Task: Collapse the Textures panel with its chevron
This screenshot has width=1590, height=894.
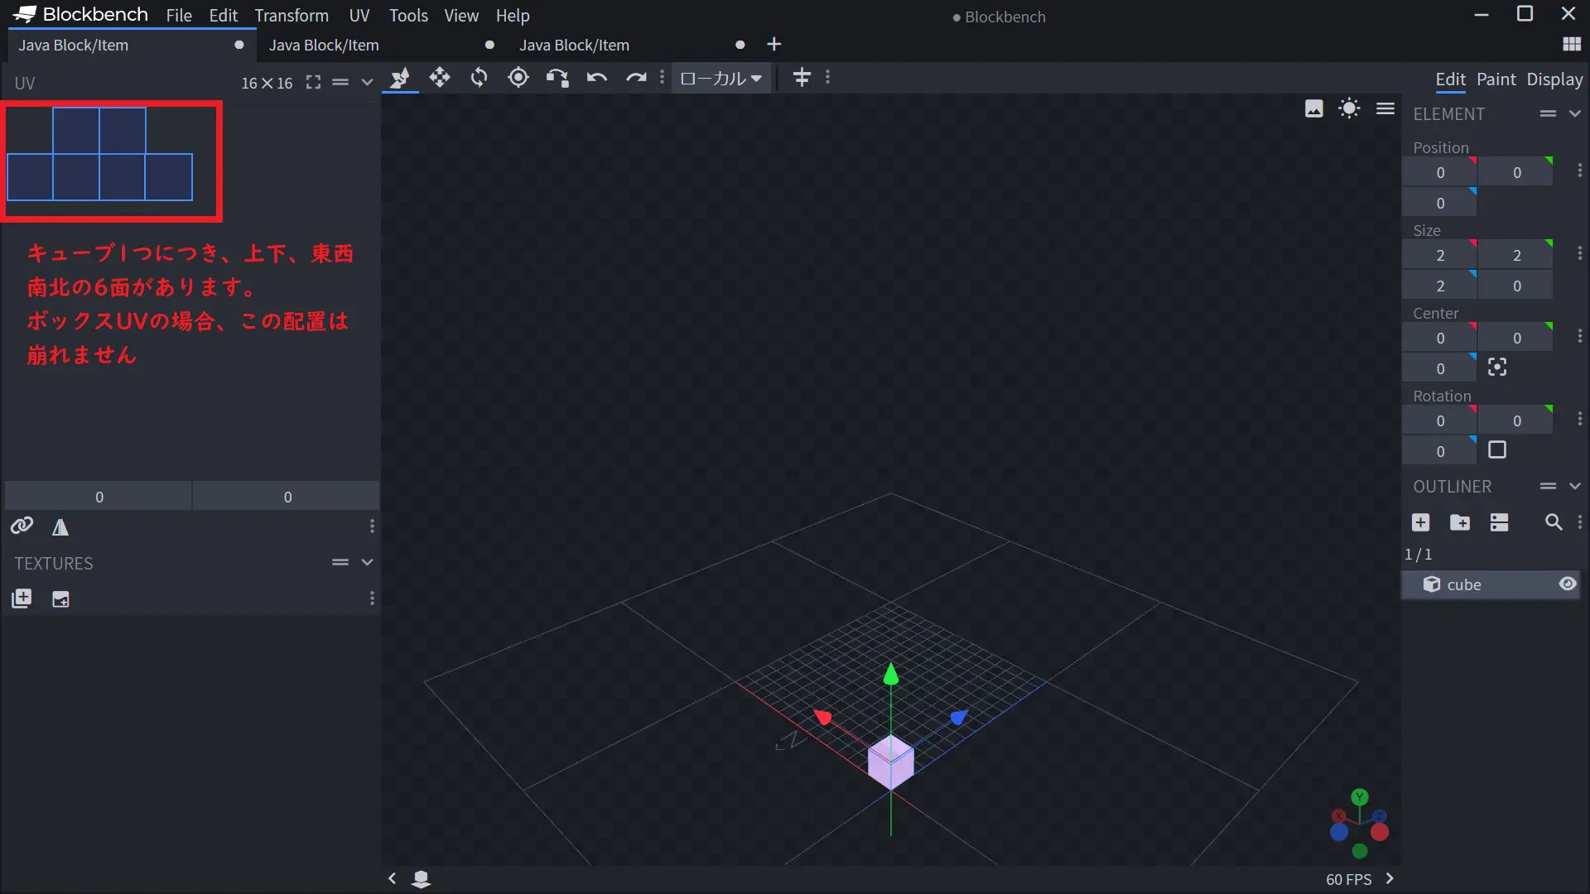Action: [x=367, y=563]
